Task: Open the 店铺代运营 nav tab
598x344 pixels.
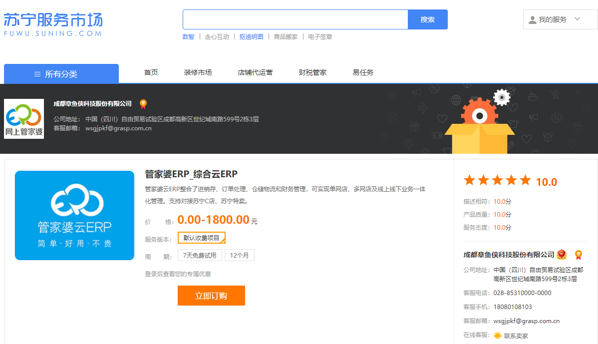Action: [255, 72]
